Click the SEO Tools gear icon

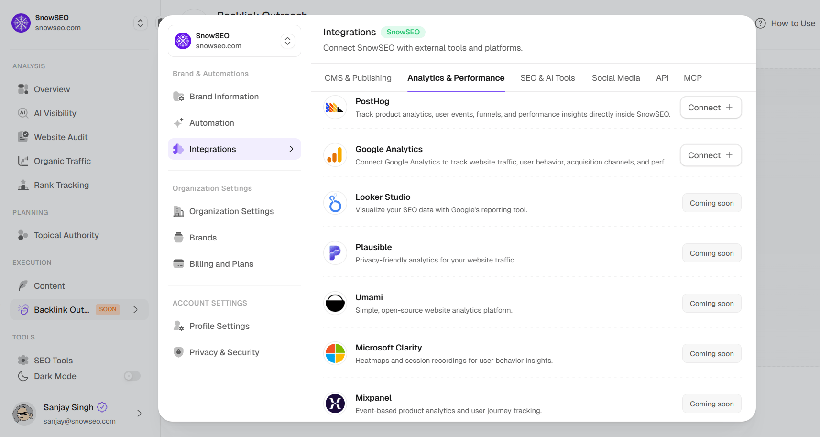23,360
